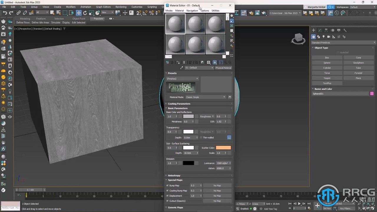Viewport: 377px width, 212px height.
Task: Select the second material sample sphere slot
Action: pos(196,24)
